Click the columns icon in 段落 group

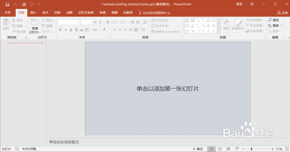tap(143, 30)
